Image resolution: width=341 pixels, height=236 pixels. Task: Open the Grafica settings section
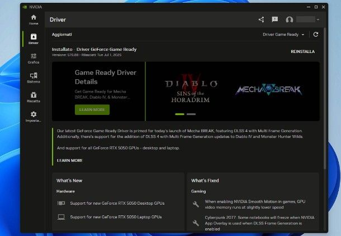34,58
